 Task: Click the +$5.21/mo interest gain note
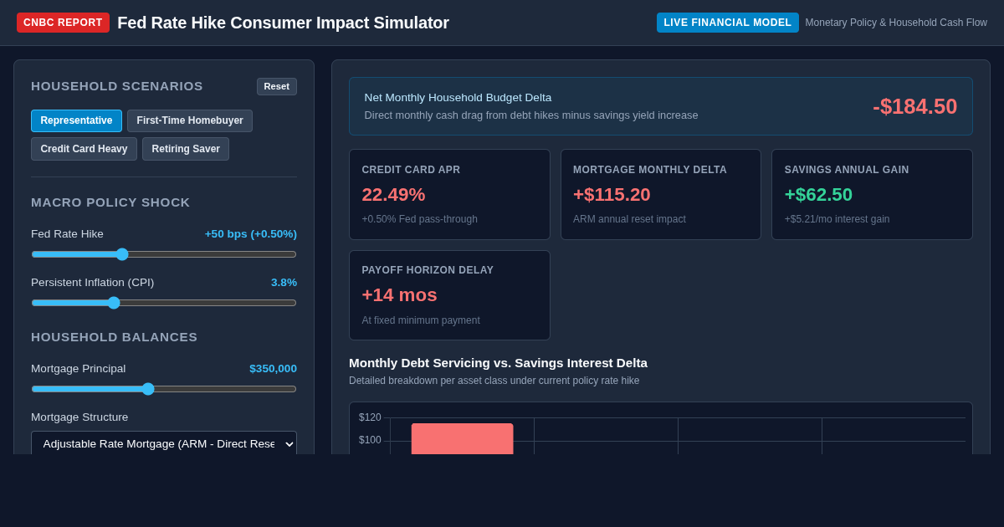837,219
